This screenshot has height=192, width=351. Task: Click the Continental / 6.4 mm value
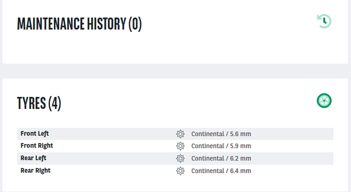(221, 171)
